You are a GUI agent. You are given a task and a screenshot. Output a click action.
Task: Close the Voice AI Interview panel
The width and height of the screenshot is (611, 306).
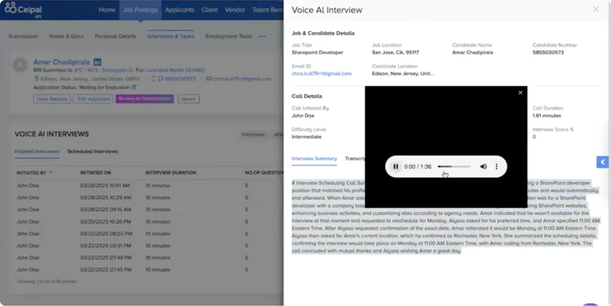[x=596, y=9]
